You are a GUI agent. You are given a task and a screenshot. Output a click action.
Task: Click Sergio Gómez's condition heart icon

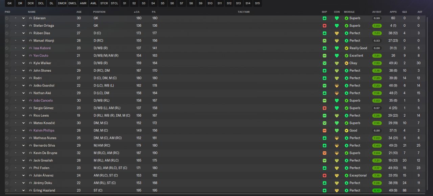click(337, 108)
